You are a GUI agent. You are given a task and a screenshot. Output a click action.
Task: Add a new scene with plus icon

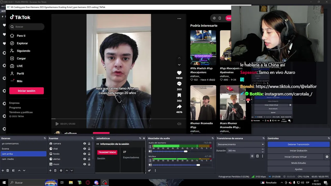(3, 171)
